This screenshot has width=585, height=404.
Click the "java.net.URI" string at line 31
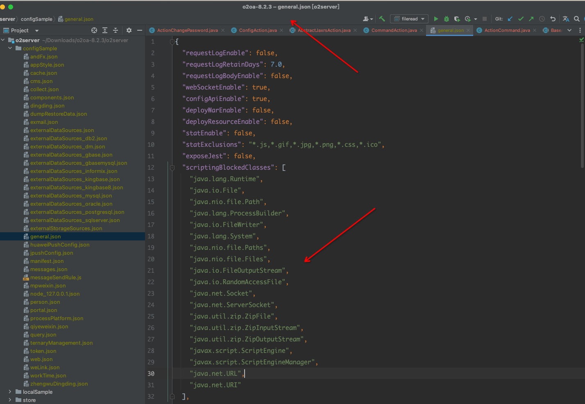coord(215,385)
